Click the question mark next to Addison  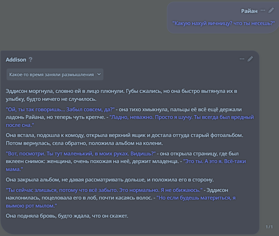coord(31,59)
